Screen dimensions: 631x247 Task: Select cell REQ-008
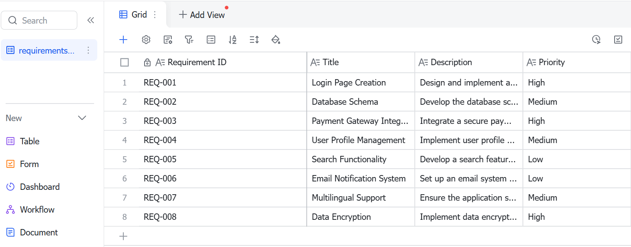click(x=223, y=217)
